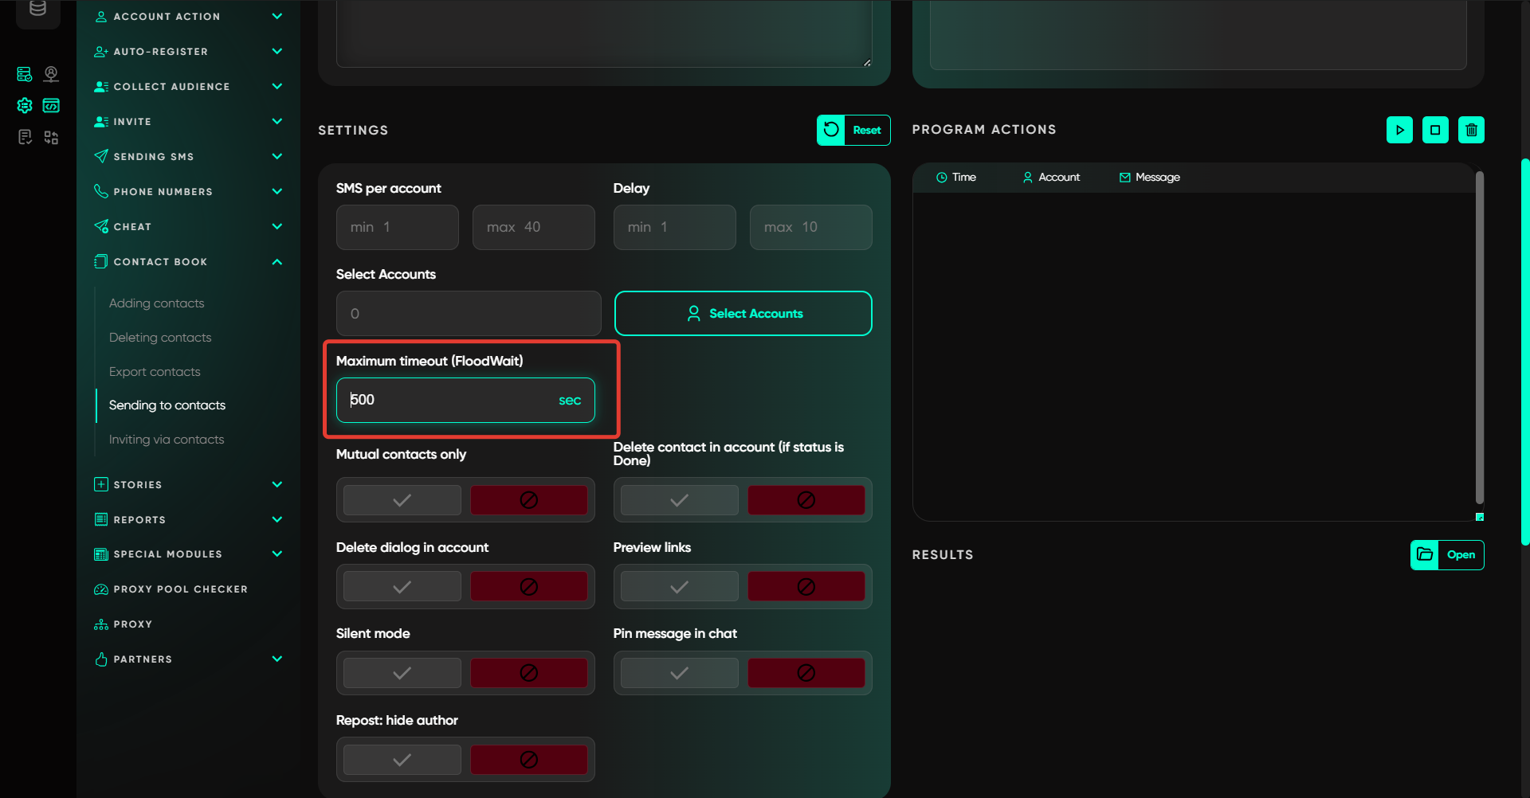Viewport: 1530px width, 798px height.
Task: Enable Pin message in chat checkmark
Action: 679,673
